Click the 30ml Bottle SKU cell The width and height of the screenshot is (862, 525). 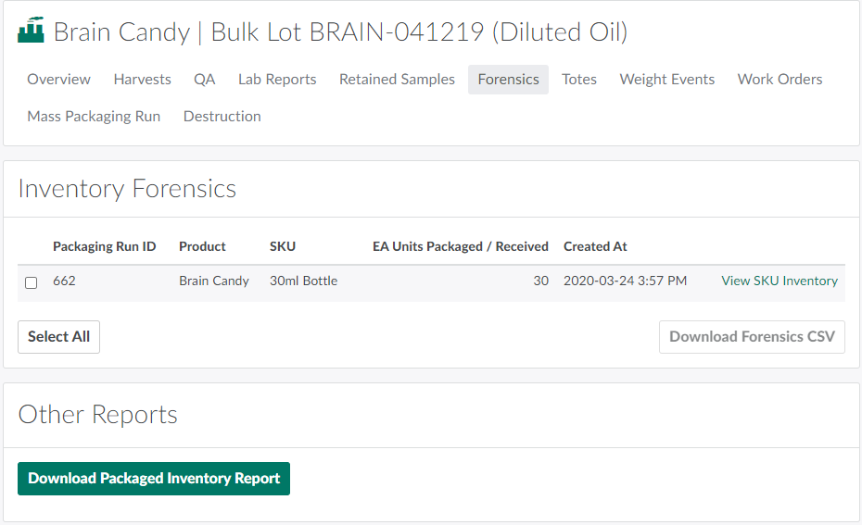(303, 281)
